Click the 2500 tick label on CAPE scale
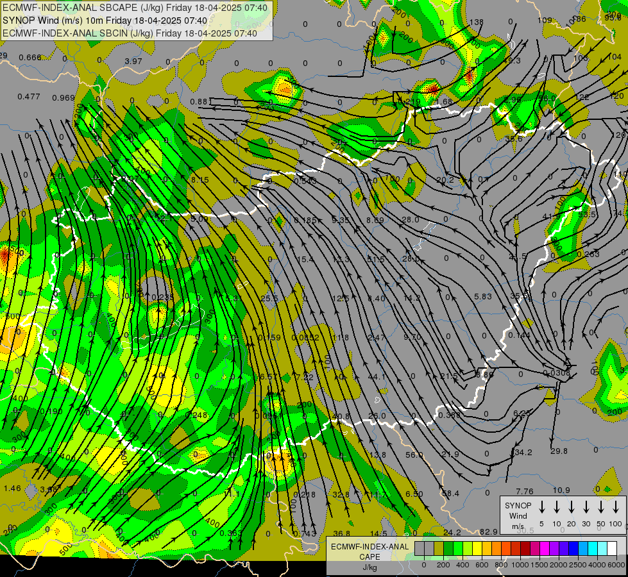The width and height of the screenshot is (628, 577). [x=577, y=565]
